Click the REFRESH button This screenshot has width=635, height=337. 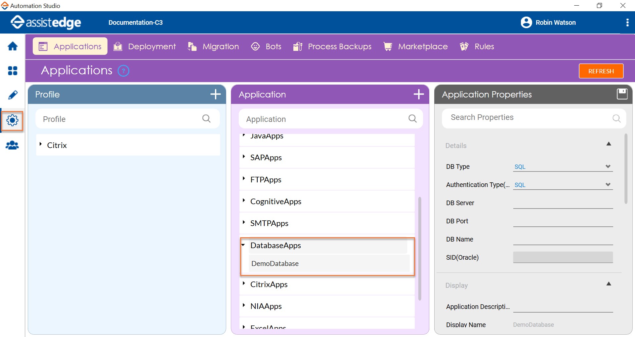[601, 71]
